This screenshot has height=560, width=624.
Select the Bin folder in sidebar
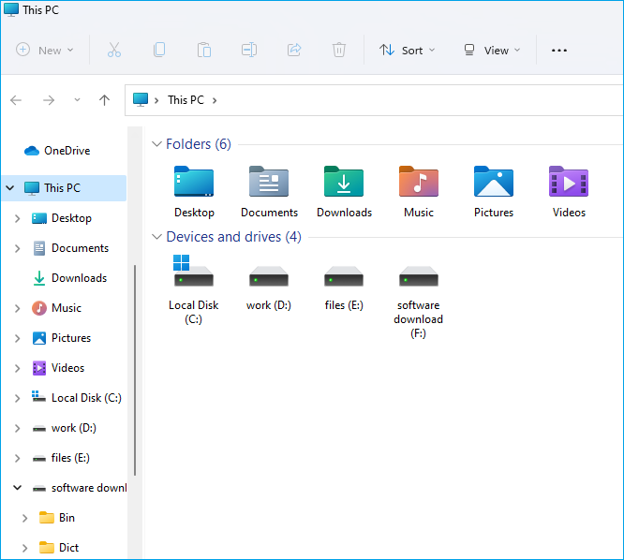[67, 518]
